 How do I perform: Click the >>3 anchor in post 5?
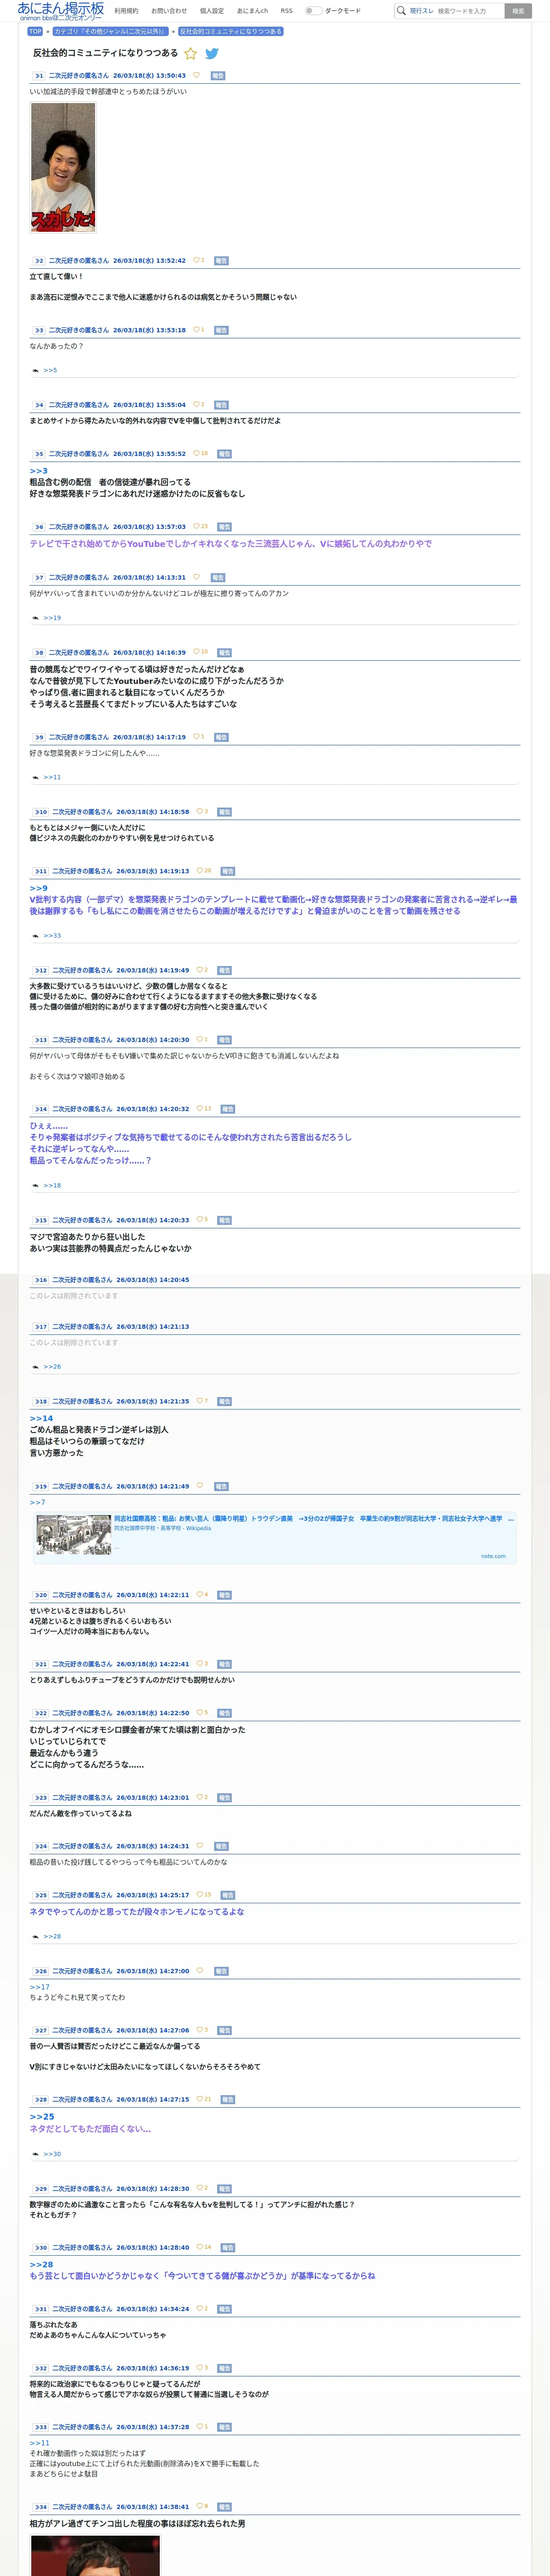pos(38,471)
